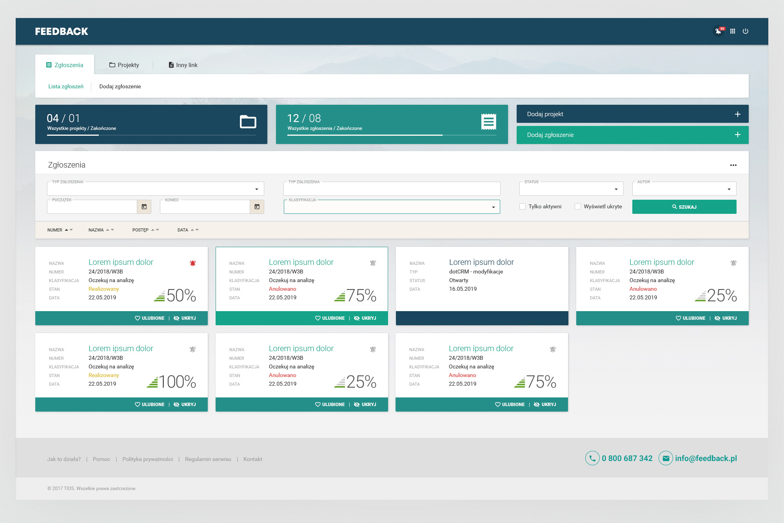The height and width of the screenshot is (523, 784).
Task: Toggle Wyświetl ukryte checkbox
Action: (x=578, y=206)
